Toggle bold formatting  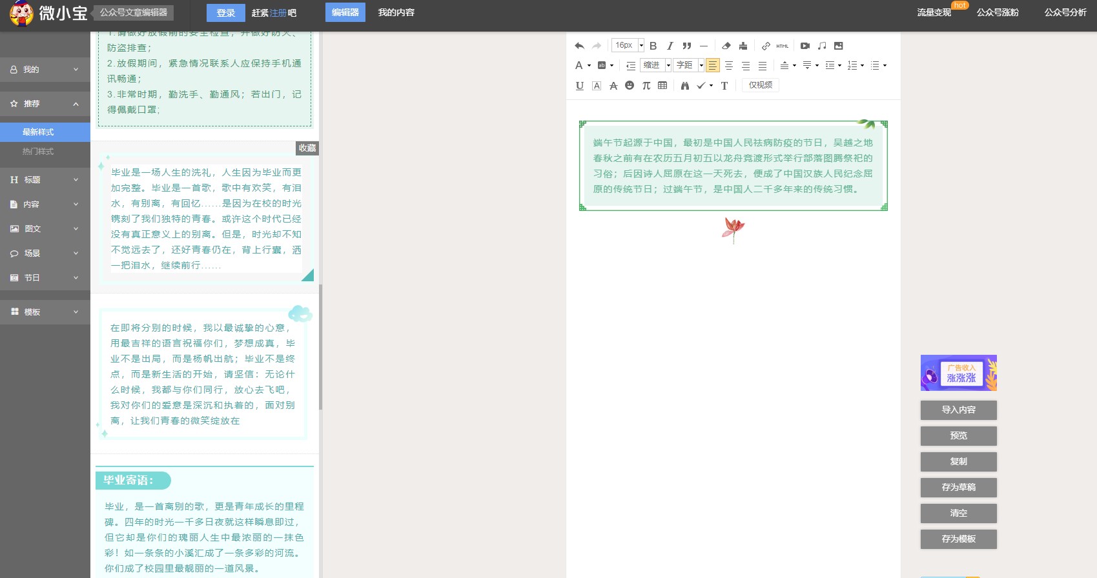(x=653, y=46)
